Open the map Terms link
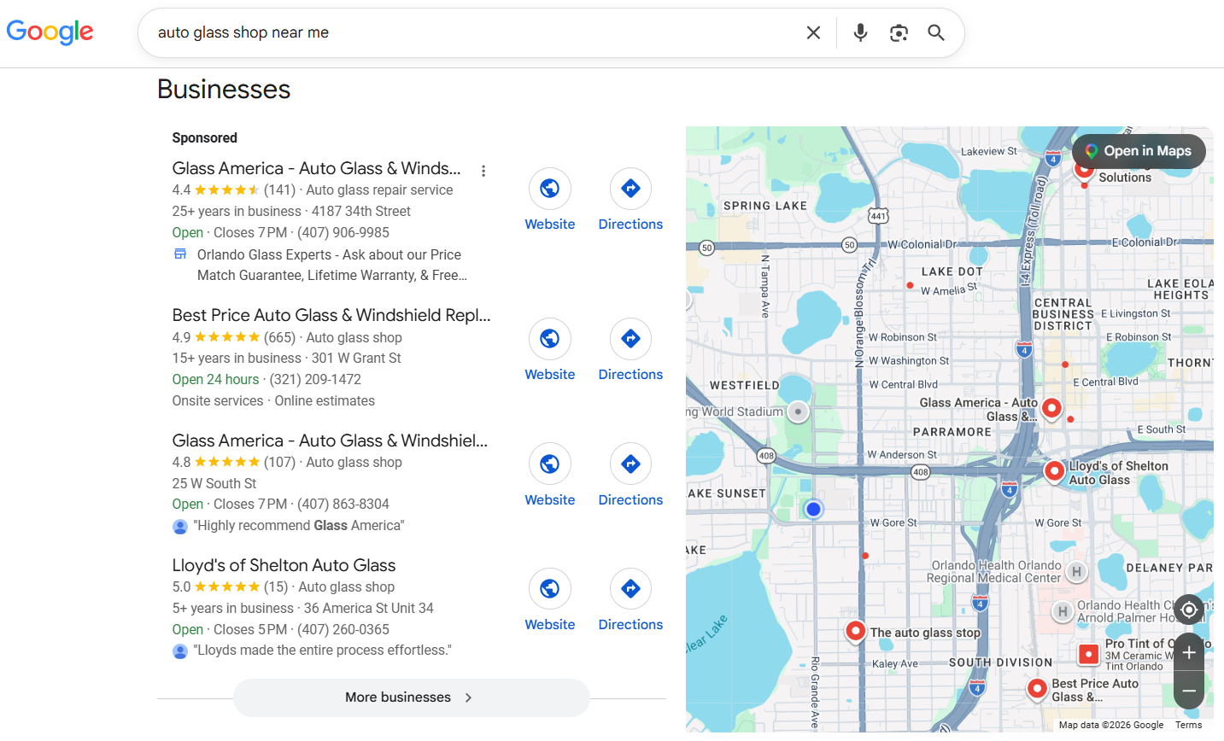The height and width of the screenshot is (741, 1224). [x=1188, y=725]
